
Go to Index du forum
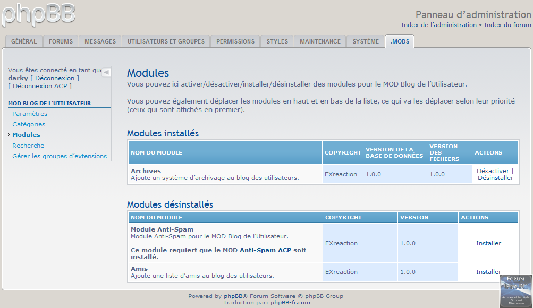point(507,25)
